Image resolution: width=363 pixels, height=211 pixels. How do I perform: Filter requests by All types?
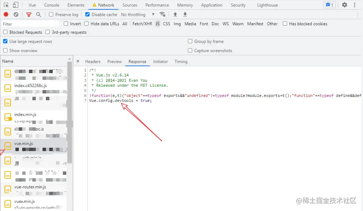click(125, 24)
